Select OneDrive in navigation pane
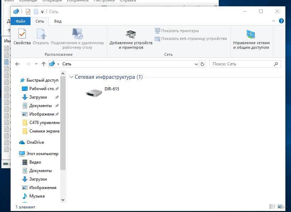The width and height of the screenshot is (291, 212). coord(32,142)
